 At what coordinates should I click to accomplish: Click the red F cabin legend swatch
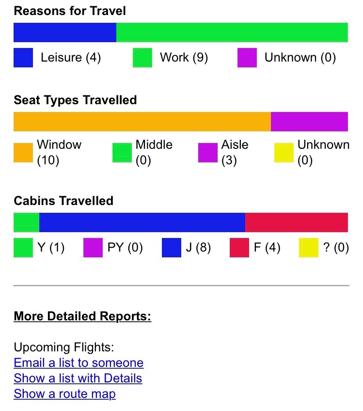[x=239, y=248]
